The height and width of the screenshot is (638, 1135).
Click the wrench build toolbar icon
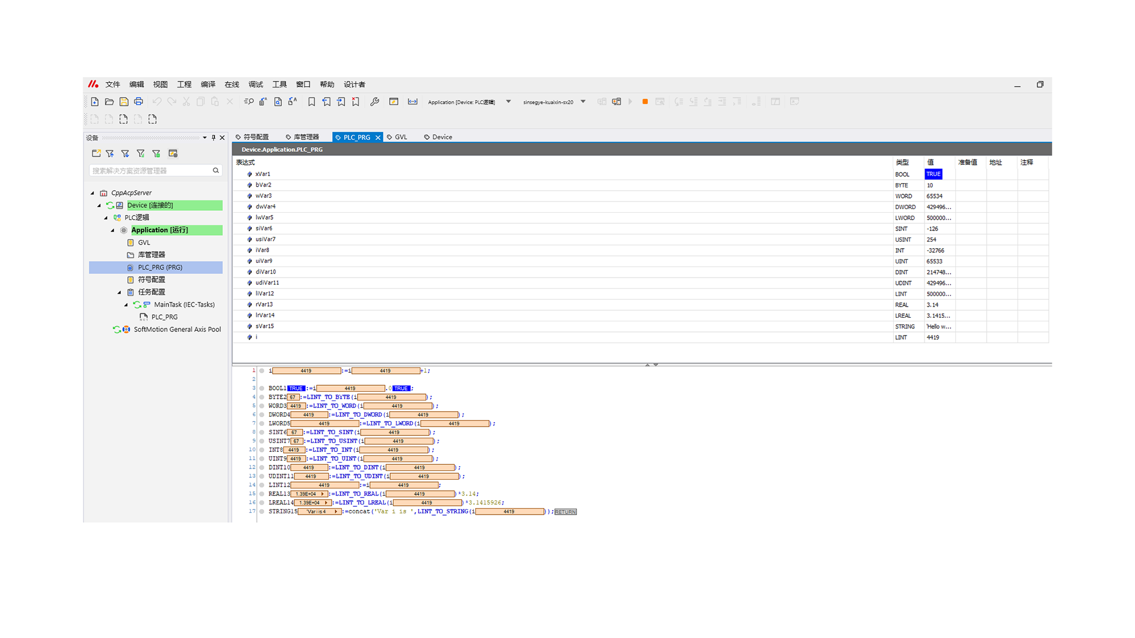(x=374, y=102)
